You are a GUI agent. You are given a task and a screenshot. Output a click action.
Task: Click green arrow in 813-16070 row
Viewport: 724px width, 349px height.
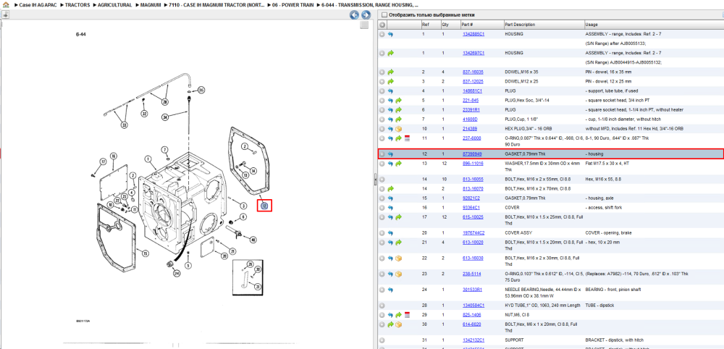tap(390, 188)
